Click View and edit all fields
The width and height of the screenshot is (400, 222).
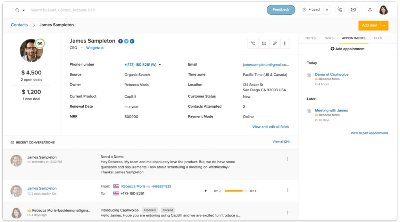coord(271,127)
